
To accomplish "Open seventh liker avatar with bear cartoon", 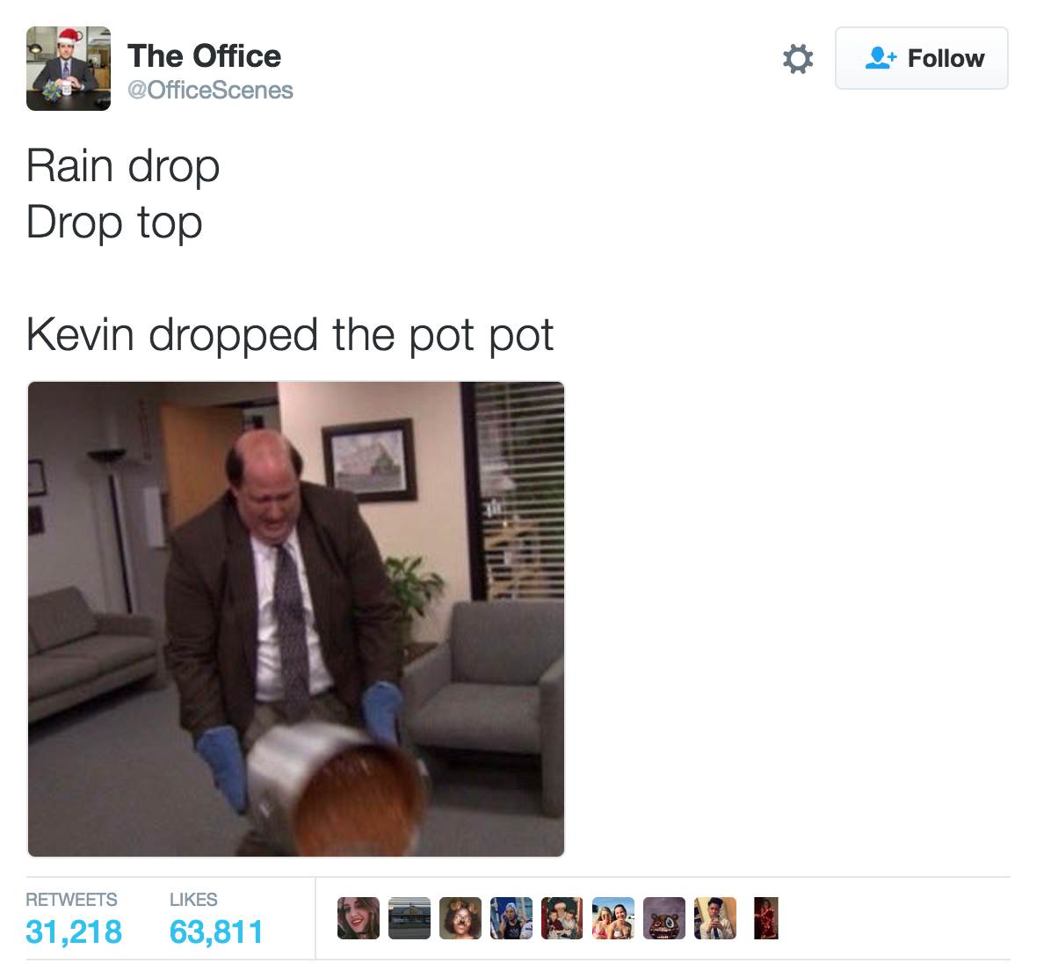I will (x=663, y=918).
